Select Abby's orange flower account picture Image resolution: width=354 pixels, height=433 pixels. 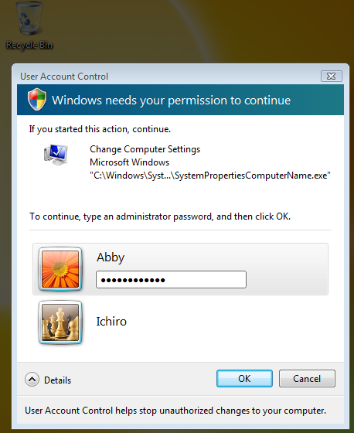(60, 269)
